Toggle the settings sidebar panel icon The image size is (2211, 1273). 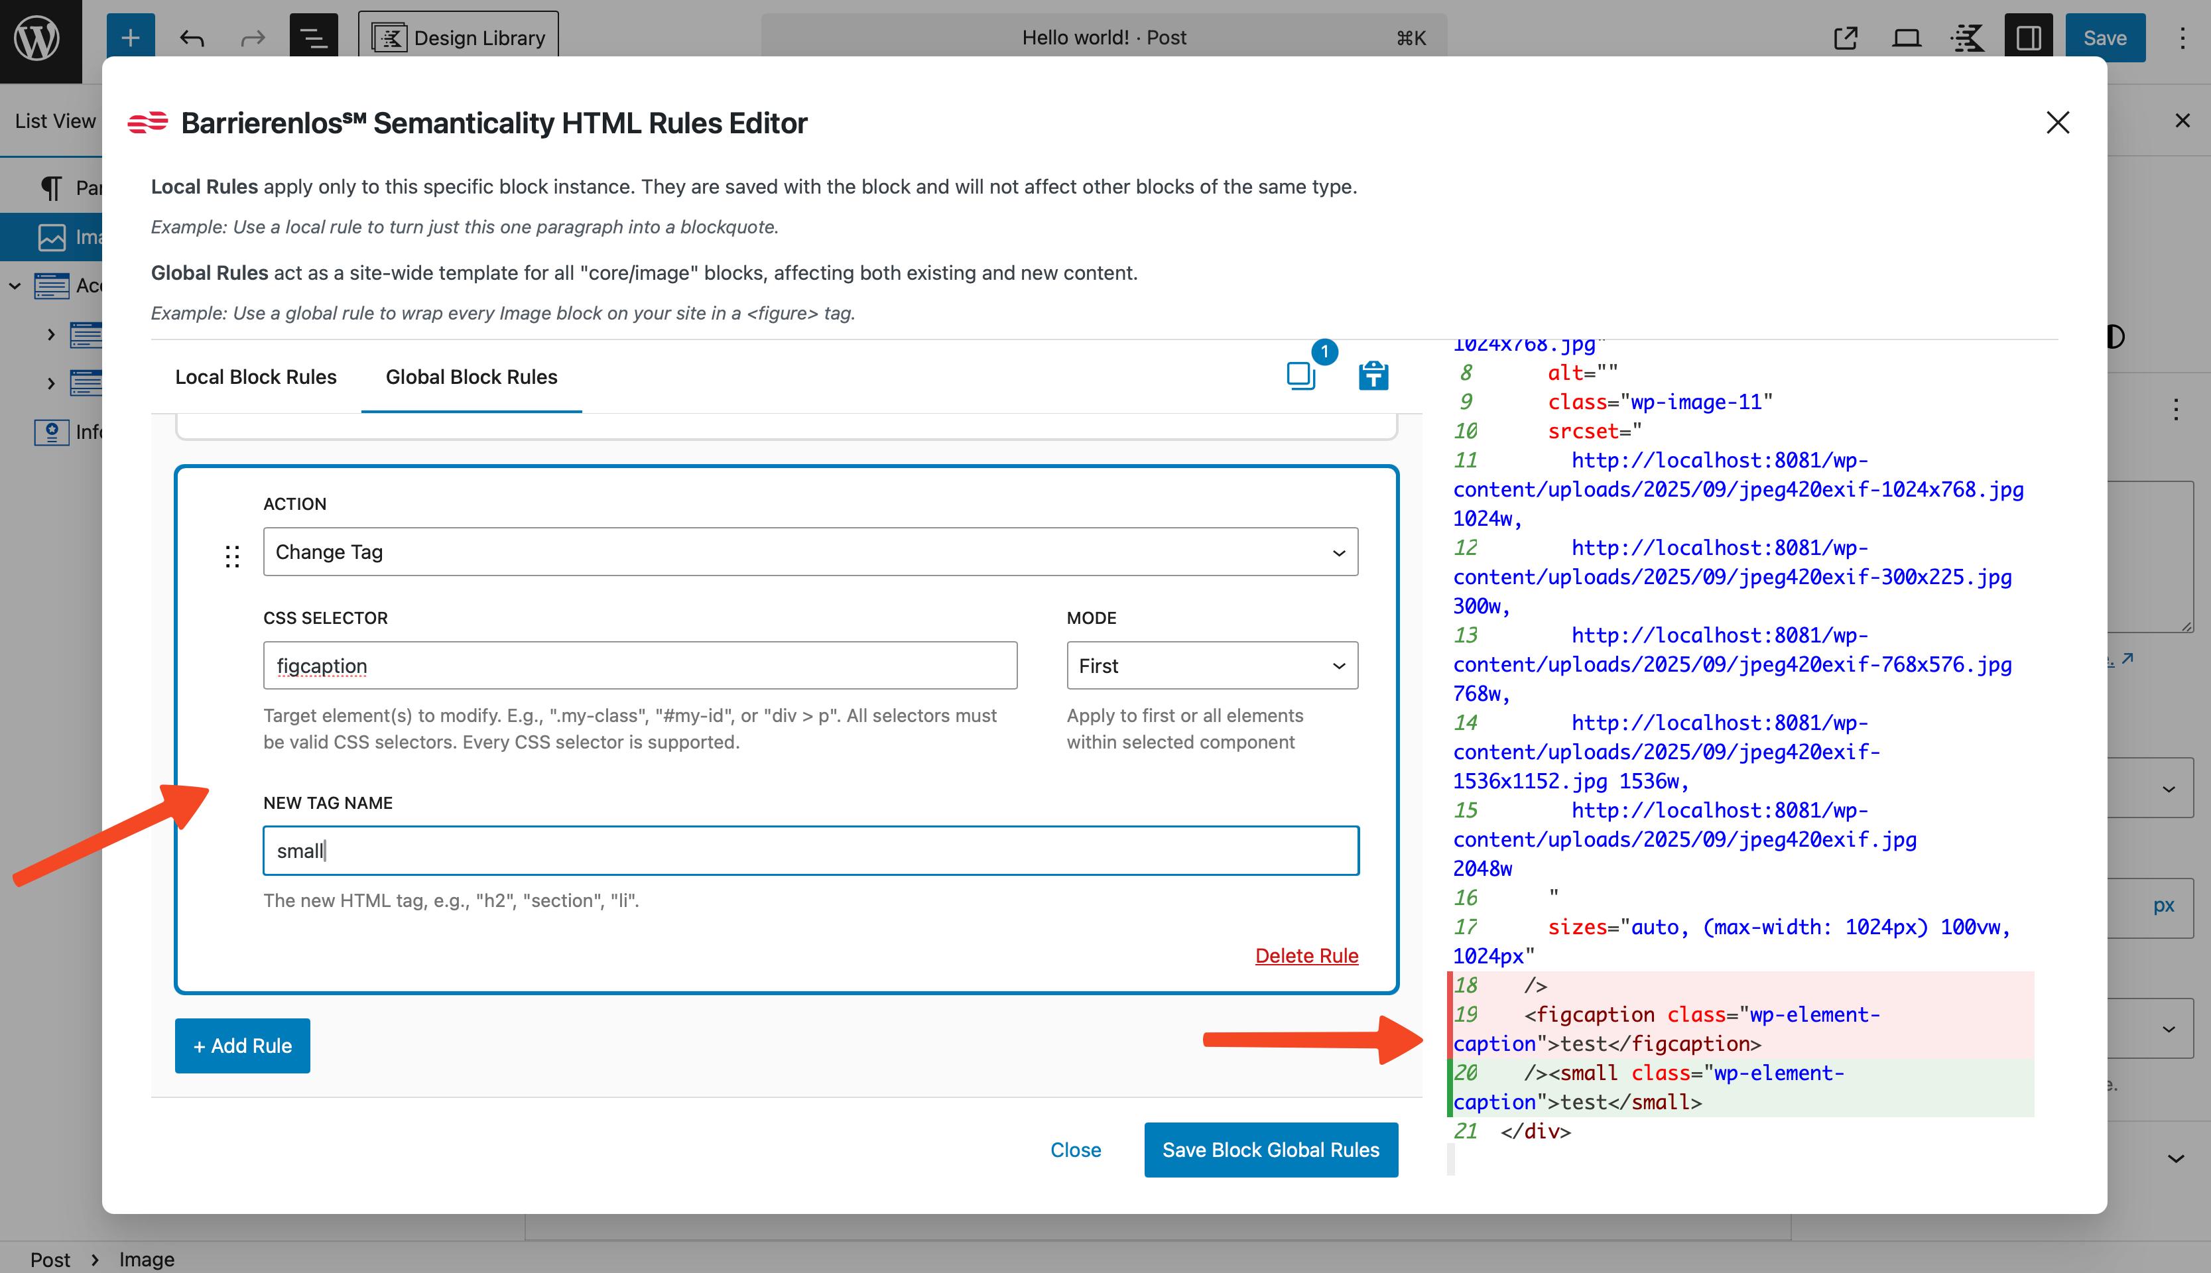point(2028,38)
